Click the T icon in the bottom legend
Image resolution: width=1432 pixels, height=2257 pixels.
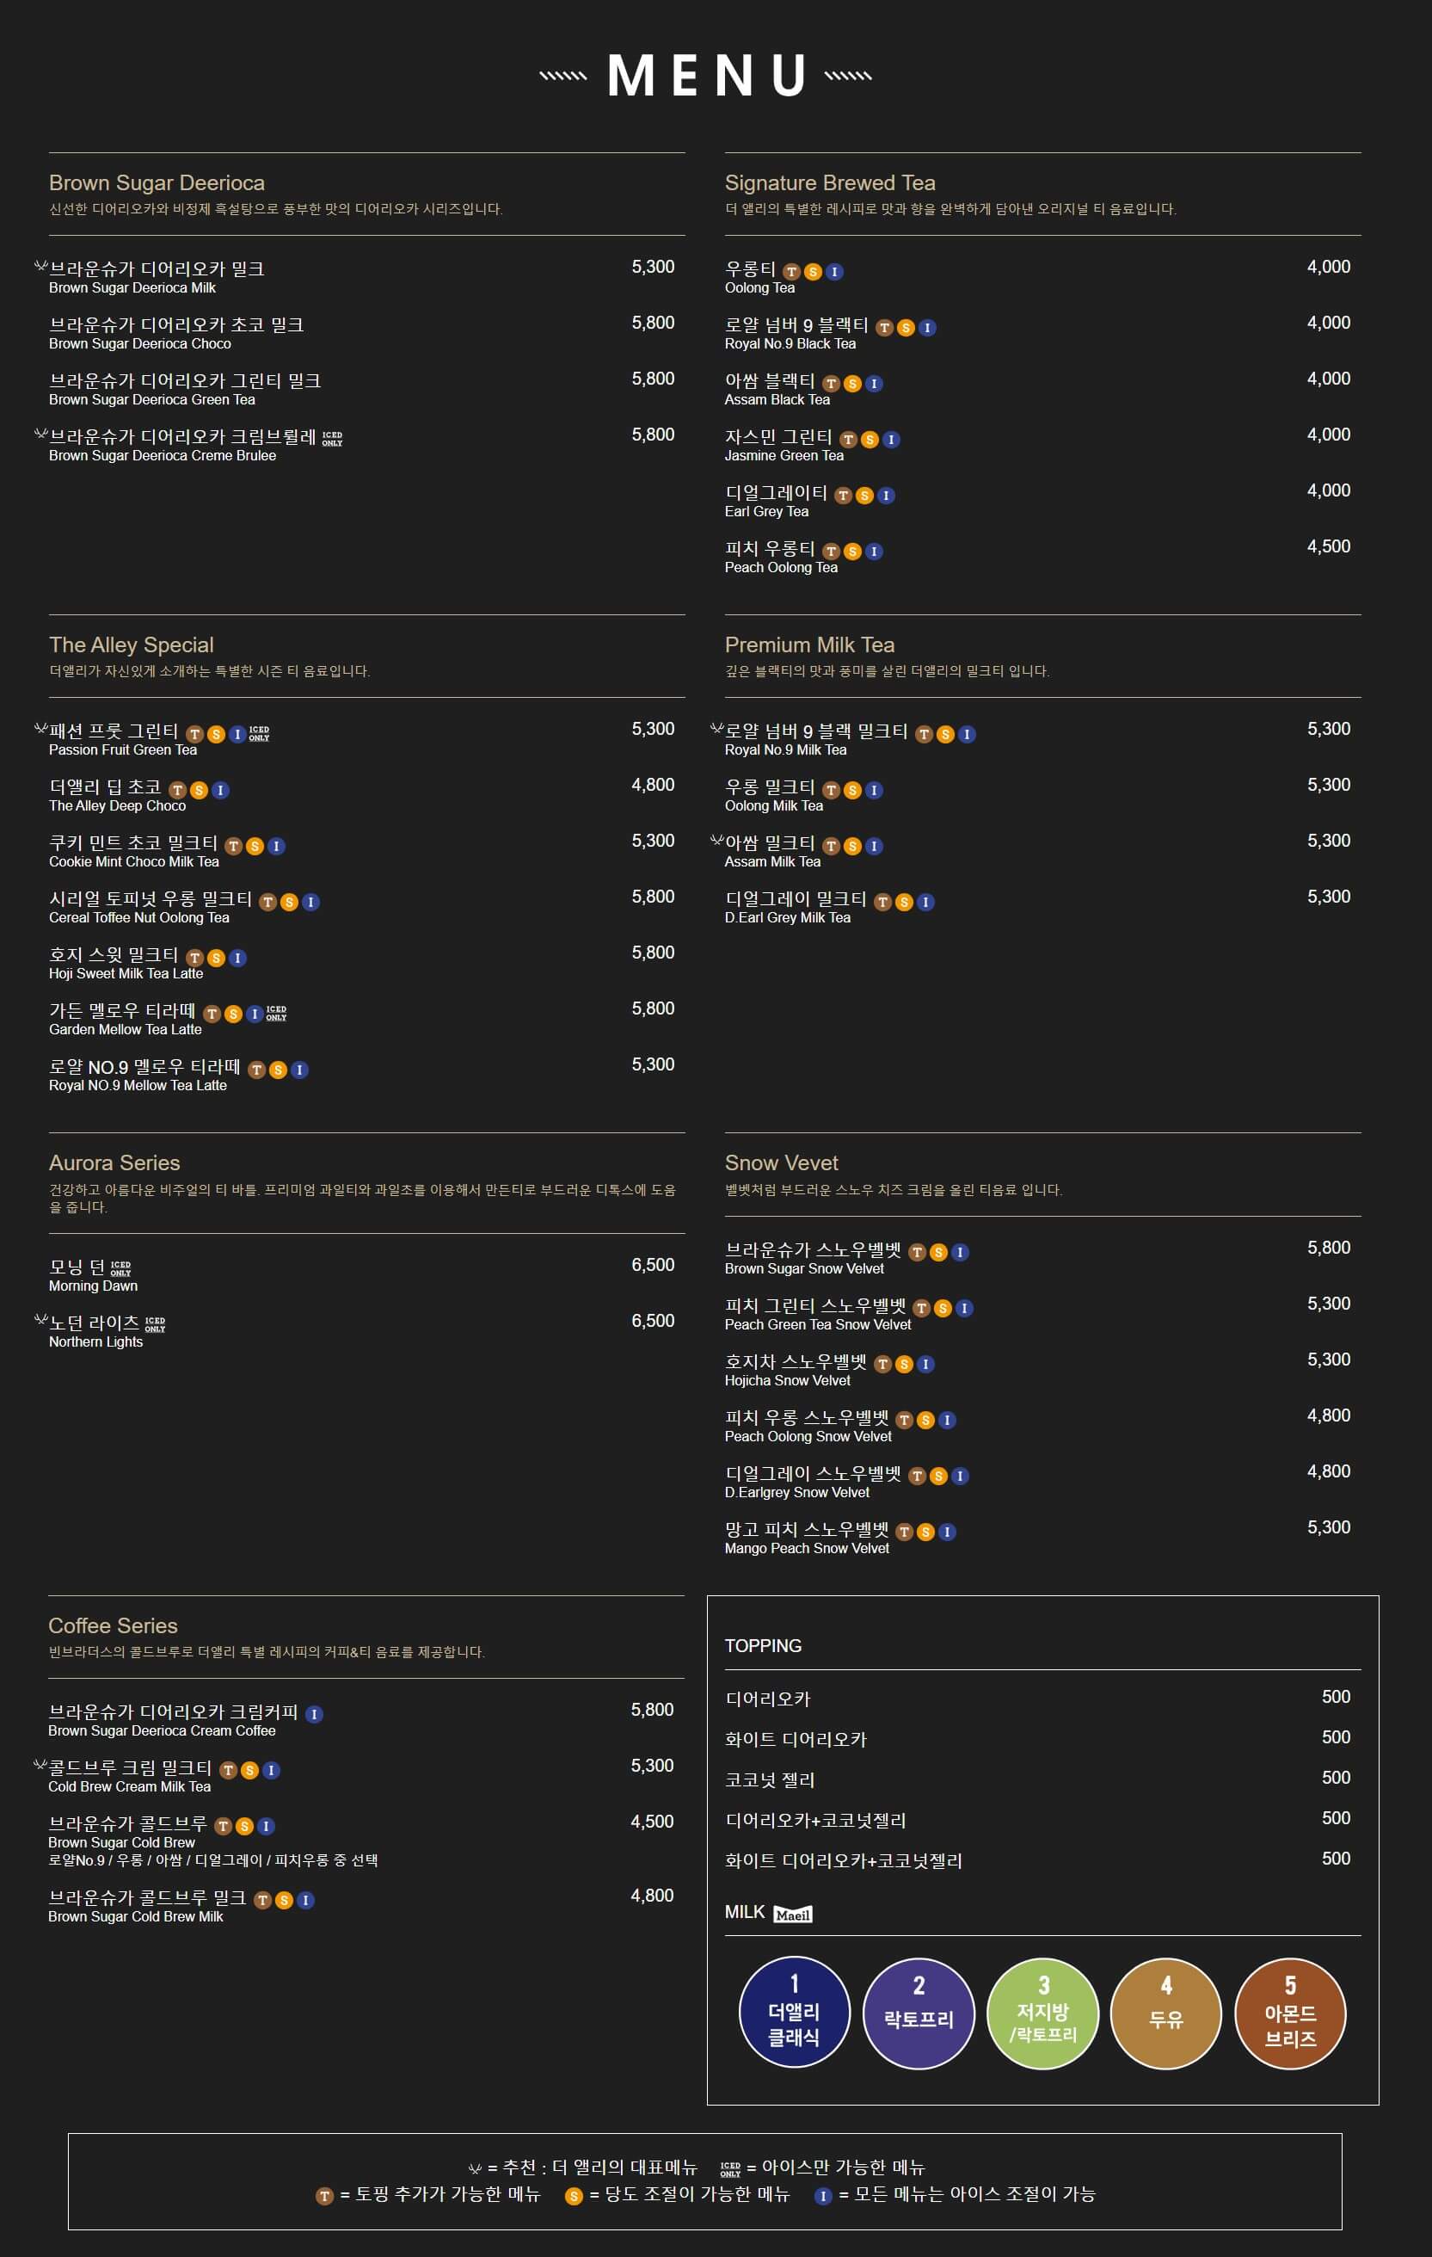(x=325, y=2196)
